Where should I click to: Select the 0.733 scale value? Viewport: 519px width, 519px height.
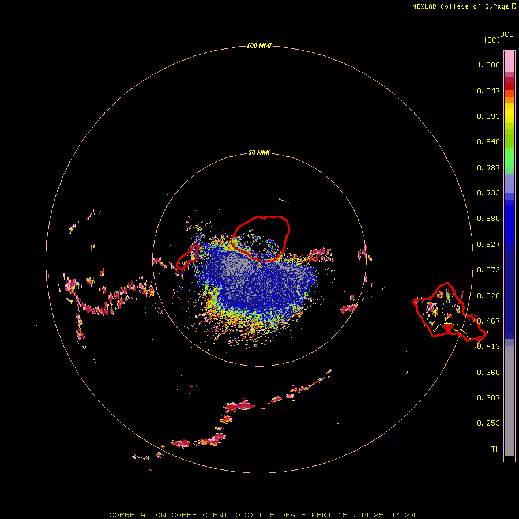488,193
